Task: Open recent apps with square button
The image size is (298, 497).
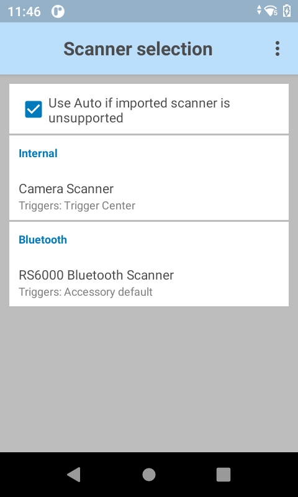Action: (x=223, y=475)
